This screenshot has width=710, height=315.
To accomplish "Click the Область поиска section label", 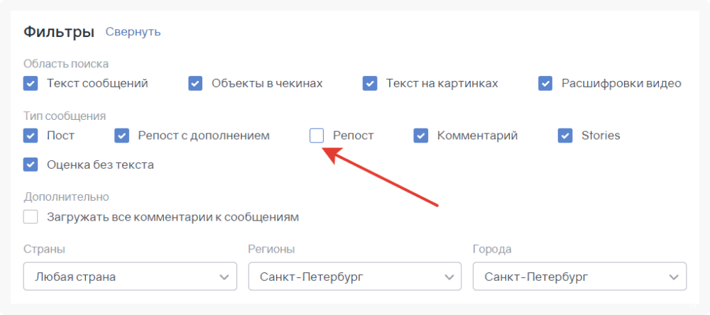I will (x=66, y=64).
